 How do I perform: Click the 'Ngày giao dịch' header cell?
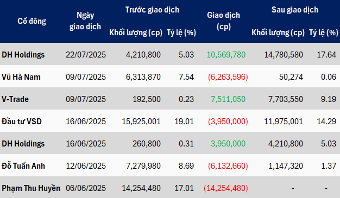tap(85, 21)
